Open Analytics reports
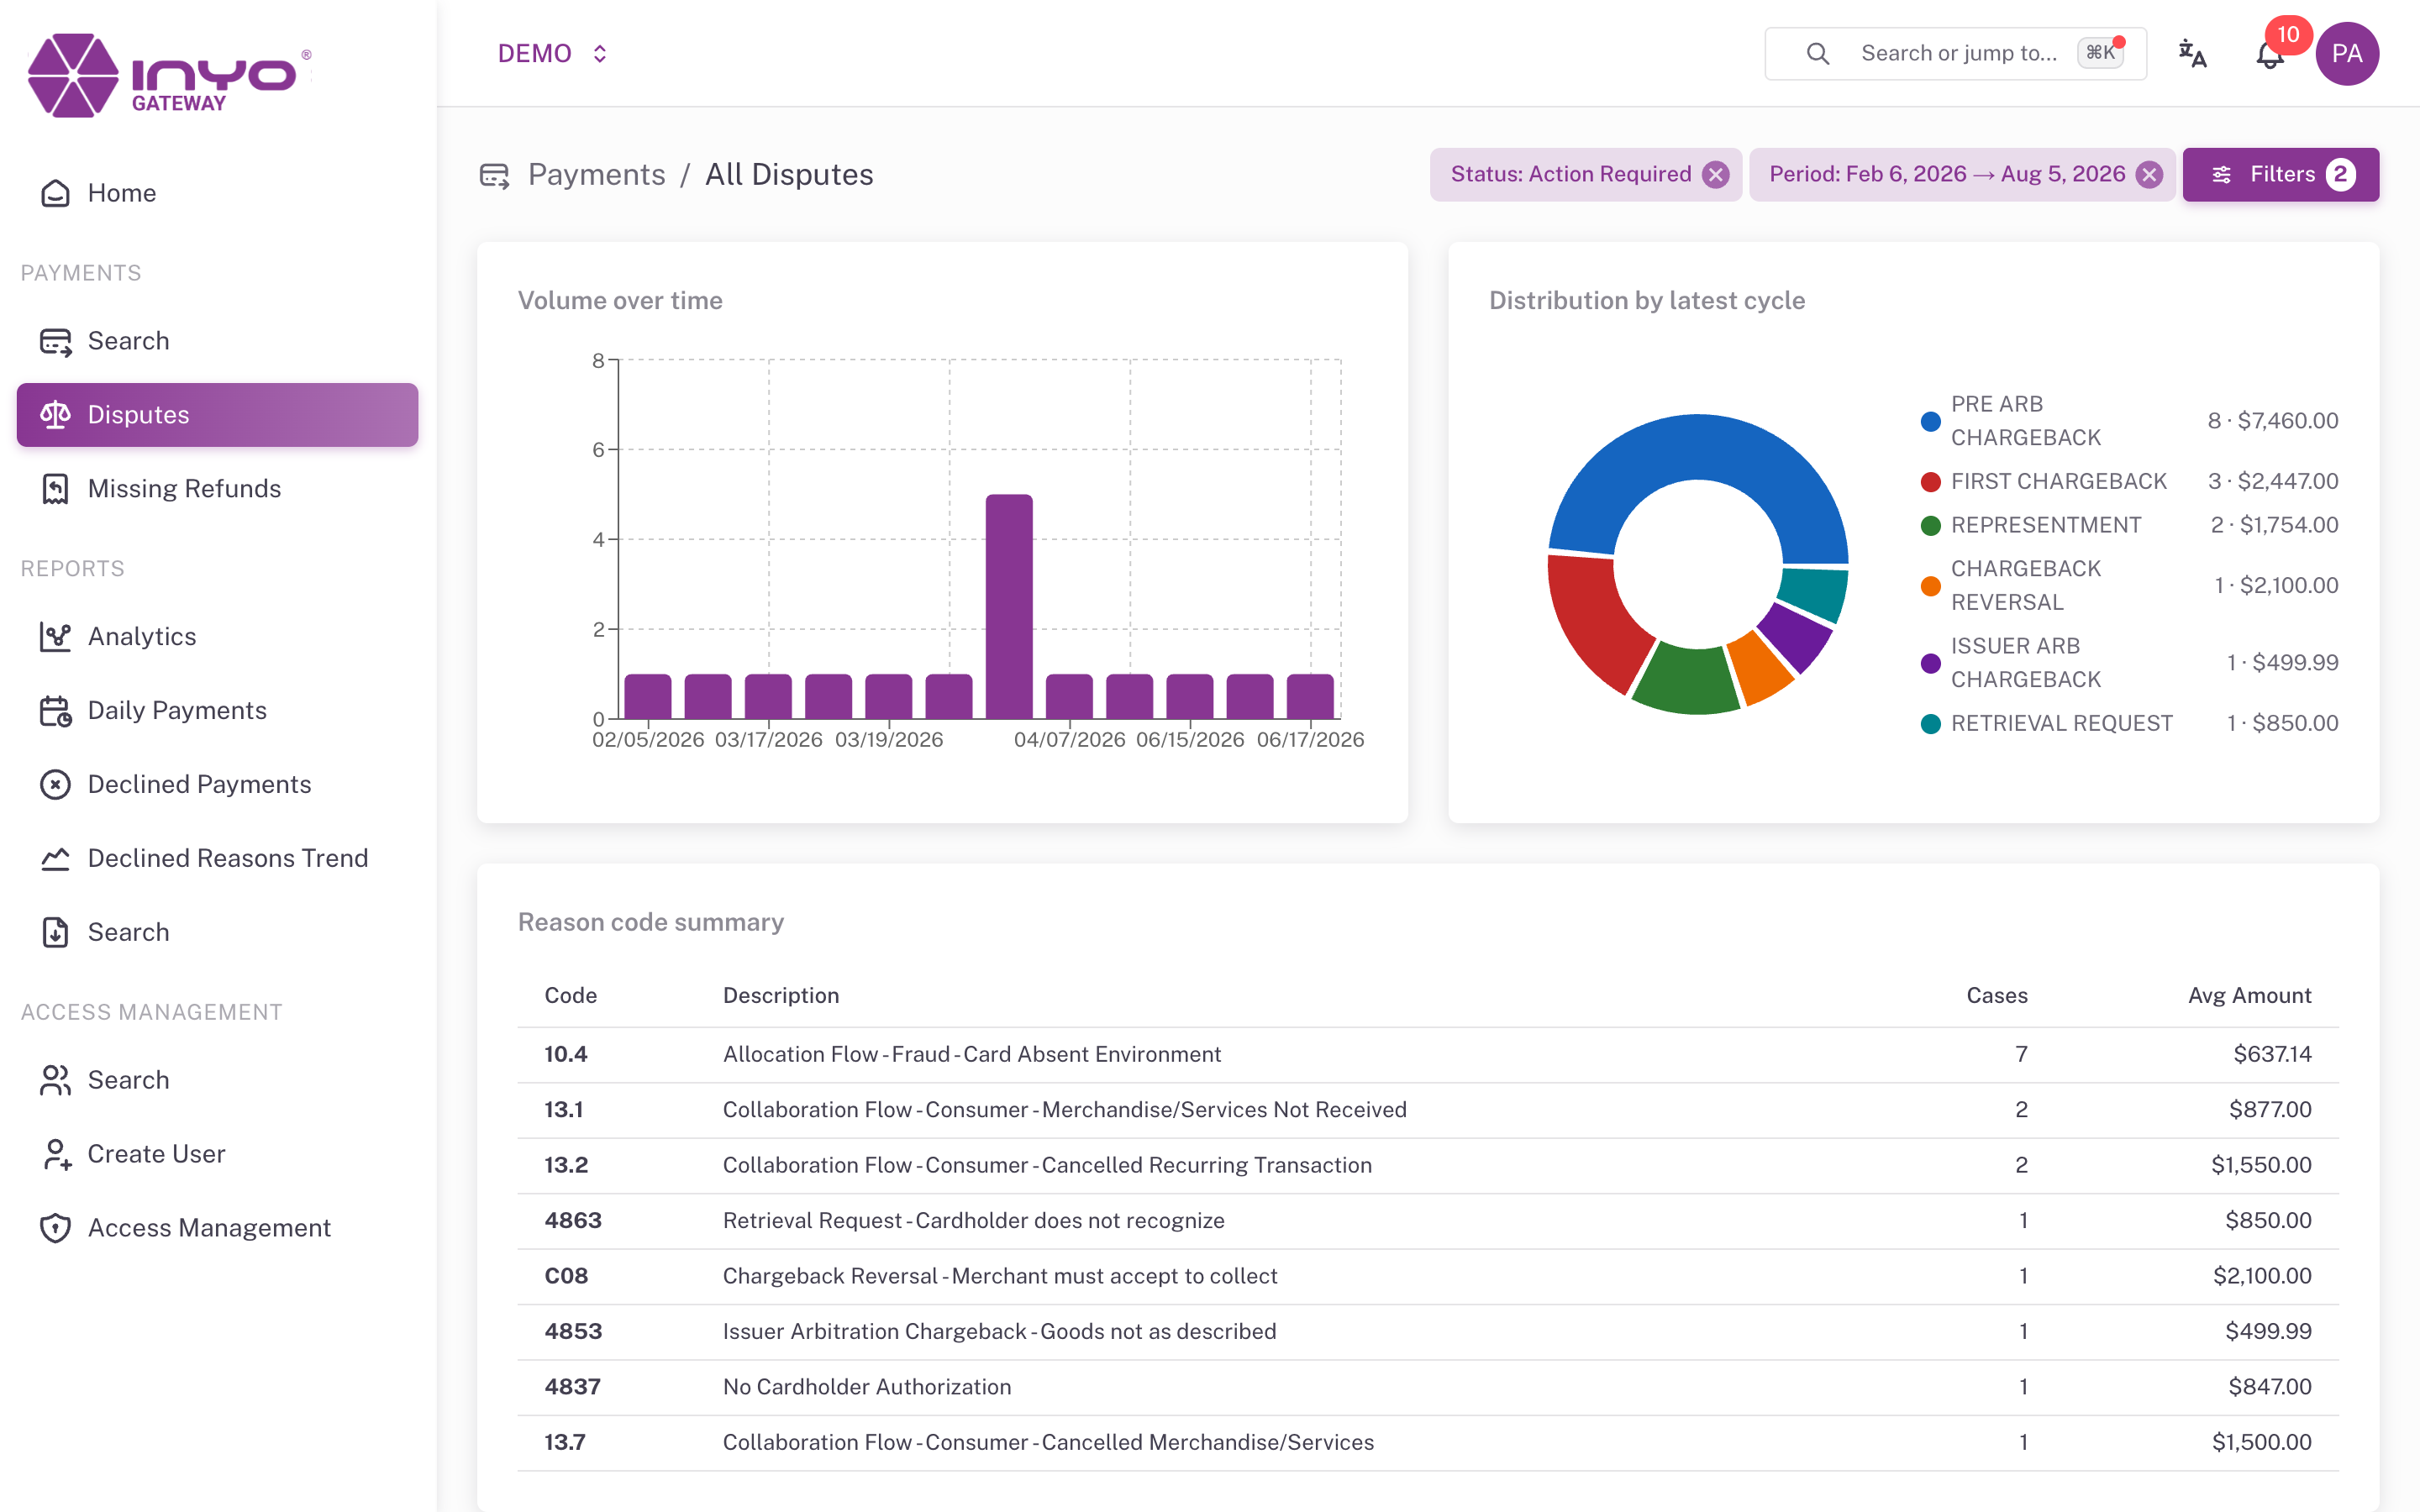This screenshot has width=2420, height=1512. [217, 637]
